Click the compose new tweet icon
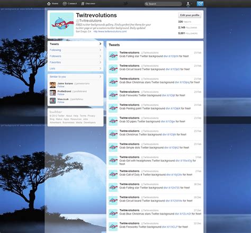This screenshot has height=233, width=251. (200, 4)
